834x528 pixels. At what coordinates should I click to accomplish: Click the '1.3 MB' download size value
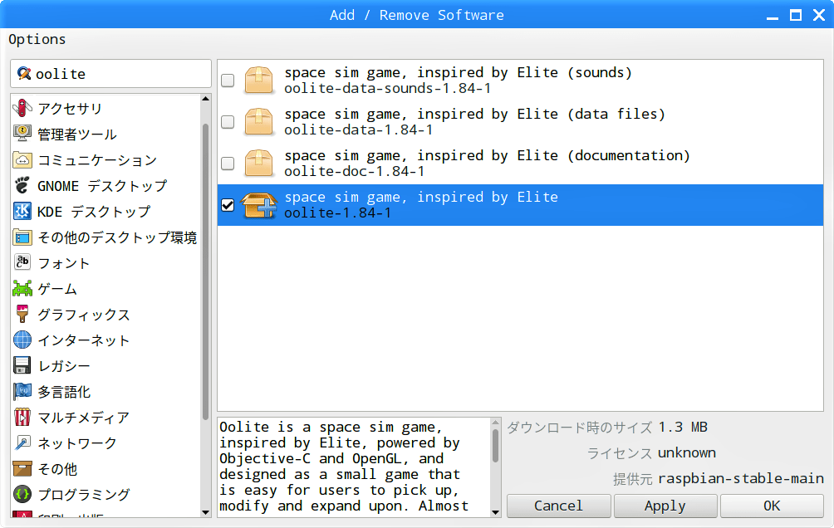coord(683,427)
